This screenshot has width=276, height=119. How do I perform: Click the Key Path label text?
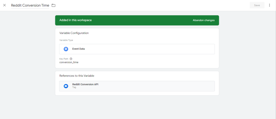(64, 59)
